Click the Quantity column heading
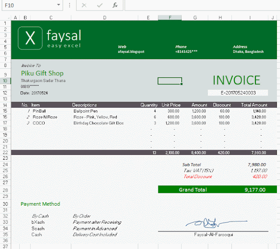280x249 pixels. [149, 105]
